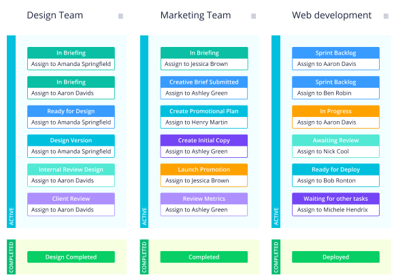Screen dimensions: 396x279
Task: Select Marketing In Briefing card for Jessica Brown
Action: tap(204, 59)
